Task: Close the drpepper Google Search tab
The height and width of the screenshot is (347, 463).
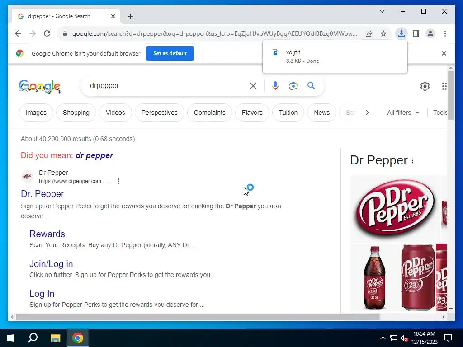Action: point(113,16)
